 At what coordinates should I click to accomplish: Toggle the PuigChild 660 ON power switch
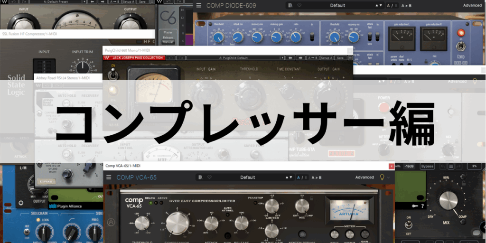click(112, 75)
